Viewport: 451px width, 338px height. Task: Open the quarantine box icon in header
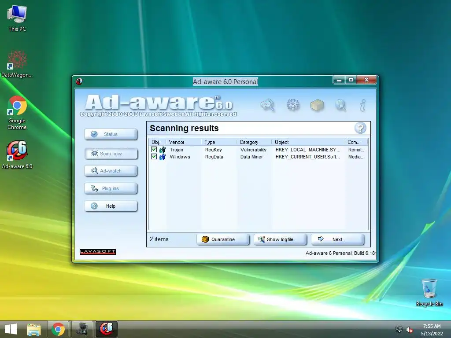(317, 105)
